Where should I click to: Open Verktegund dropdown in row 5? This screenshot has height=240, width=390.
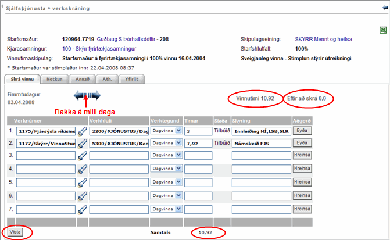point(166,182)
